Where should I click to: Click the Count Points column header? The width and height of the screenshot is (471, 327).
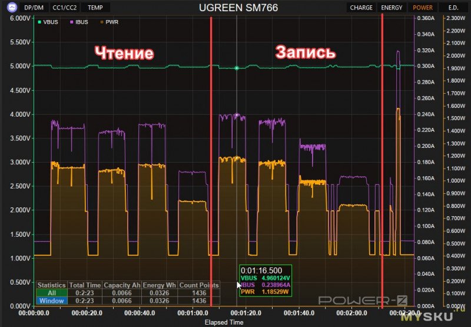(199, 285)
